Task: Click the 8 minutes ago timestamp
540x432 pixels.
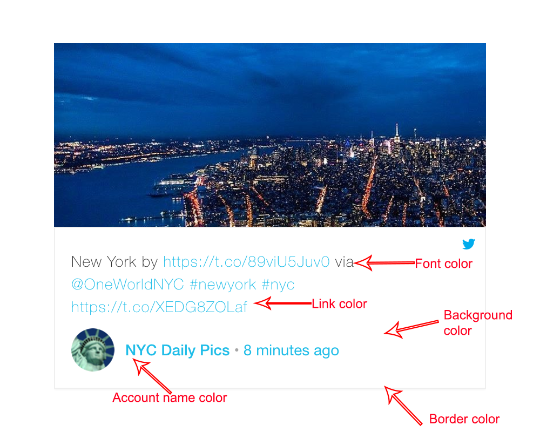Action: click(291, 350)
